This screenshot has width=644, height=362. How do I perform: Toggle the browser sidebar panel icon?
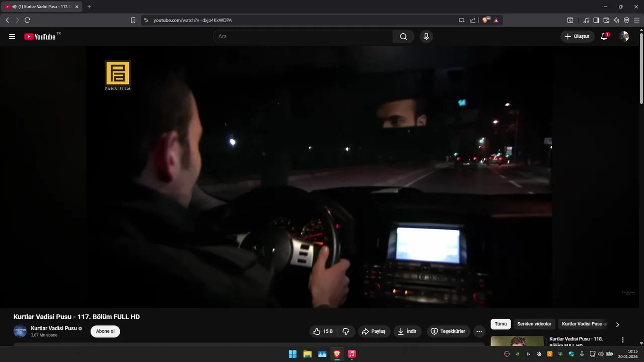(596, 20)
